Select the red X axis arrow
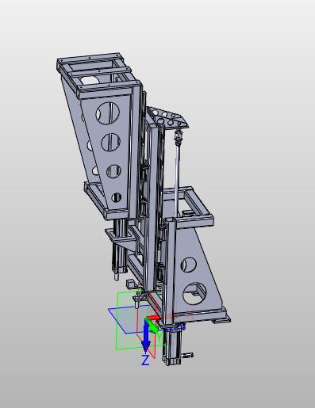The height and width of the screenshot is (408, 315). [x=153, y=318]
